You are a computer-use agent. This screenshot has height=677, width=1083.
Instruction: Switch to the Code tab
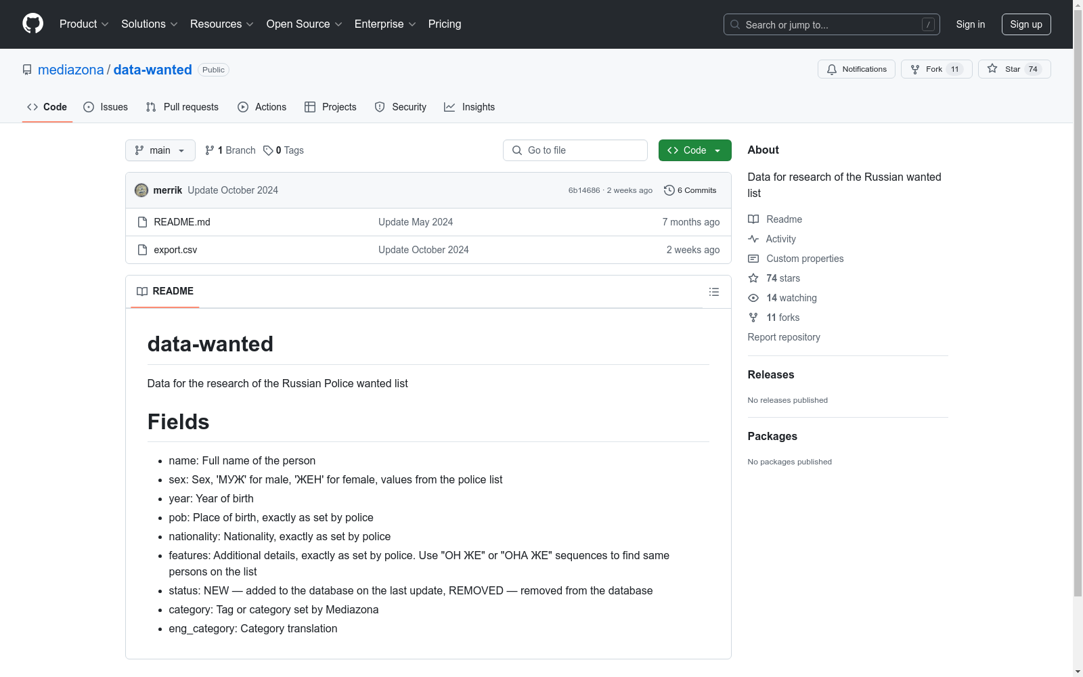pos(47,107)
